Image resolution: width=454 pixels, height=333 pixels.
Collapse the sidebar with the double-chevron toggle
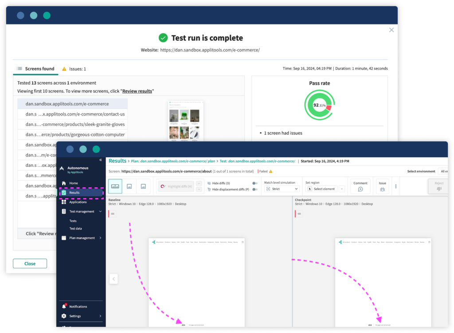101,160
